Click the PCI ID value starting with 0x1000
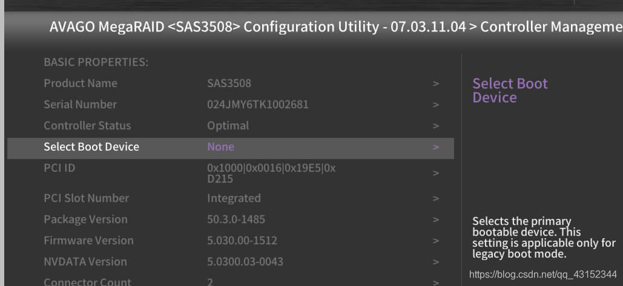Viewport: 623px width, 286px height. (x=271, y=174)
